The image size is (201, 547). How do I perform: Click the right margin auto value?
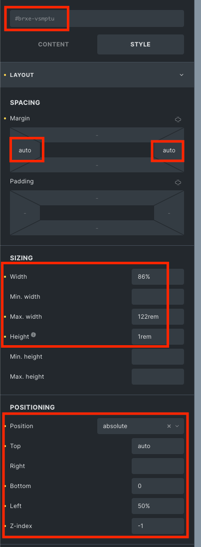(169, 150)
